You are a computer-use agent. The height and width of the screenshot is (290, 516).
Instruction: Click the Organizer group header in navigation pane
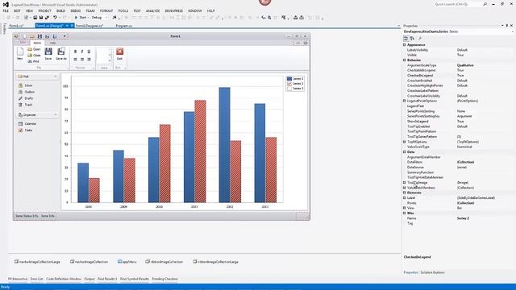[37, 114]
